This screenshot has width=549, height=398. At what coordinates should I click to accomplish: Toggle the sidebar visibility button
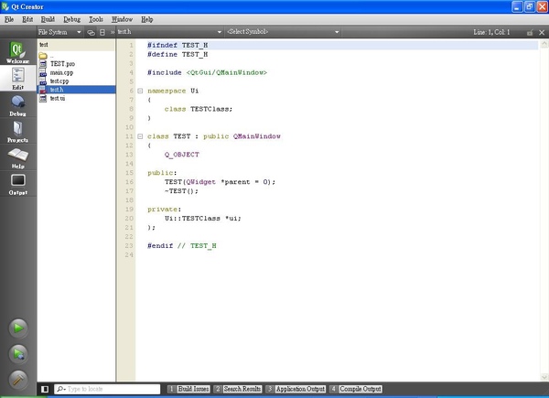[x=44, y=389]
